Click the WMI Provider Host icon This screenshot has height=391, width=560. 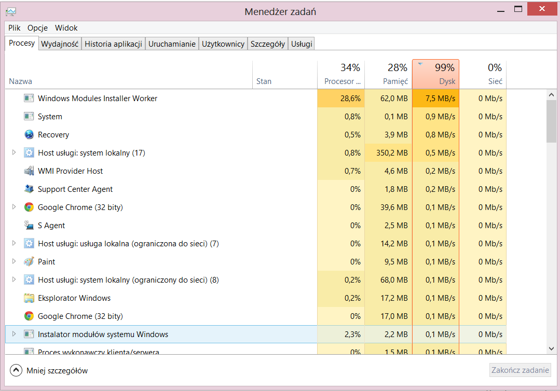(29, 171)
